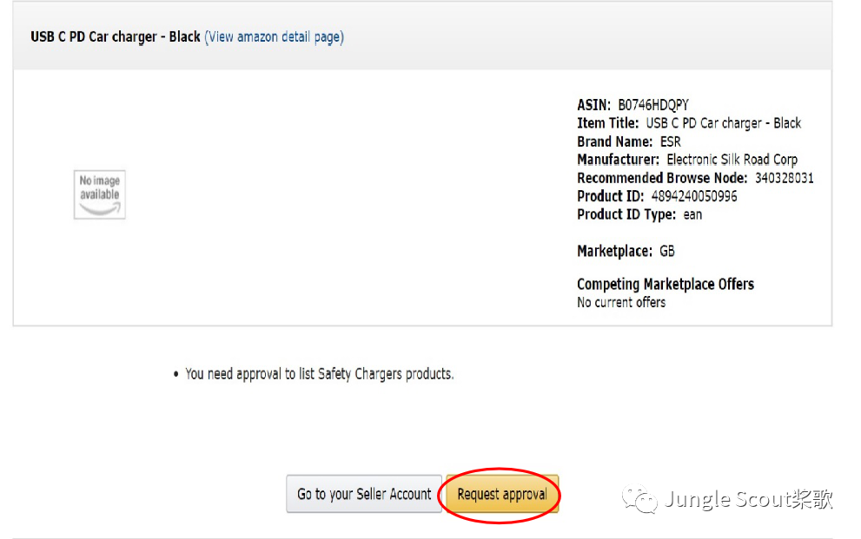Viewport: 861px width, 539px height.
Task: Click the WeChat logo in the watermark
Action: 641,499
